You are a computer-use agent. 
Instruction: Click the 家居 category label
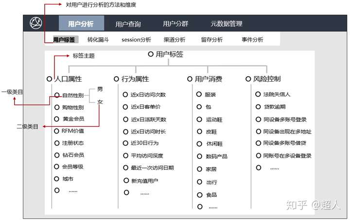(x=211, y=169)
